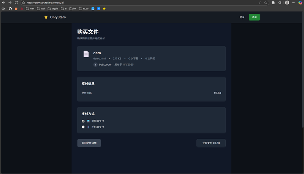Open the browser extensions puzzle icon
Viewport: 304px width, 174px height.
(280, 3)
